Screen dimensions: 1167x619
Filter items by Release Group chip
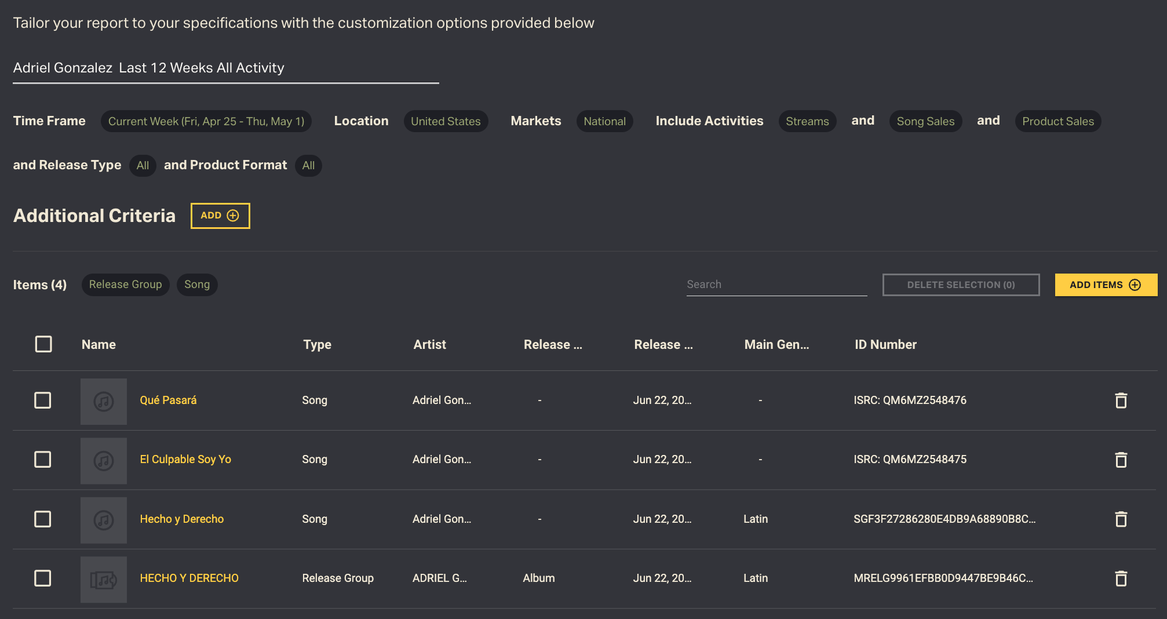[125, 285]
